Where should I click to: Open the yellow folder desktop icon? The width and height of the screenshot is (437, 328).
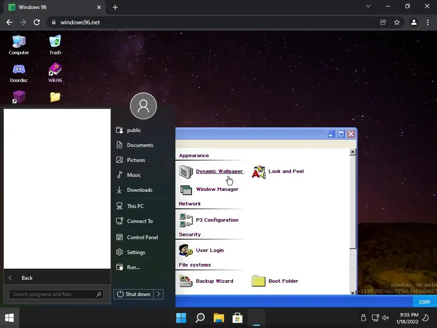click(x=55, y=97)
